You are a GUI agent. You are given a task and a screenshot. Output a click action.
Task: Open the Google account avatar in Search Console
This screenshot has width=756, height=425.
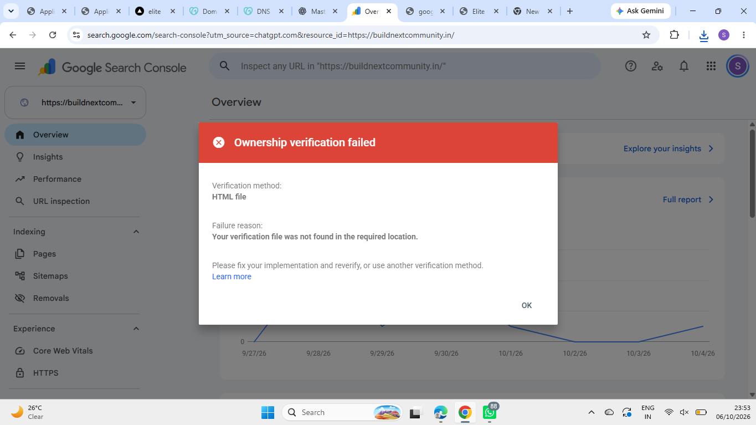(x=737, y=66)
